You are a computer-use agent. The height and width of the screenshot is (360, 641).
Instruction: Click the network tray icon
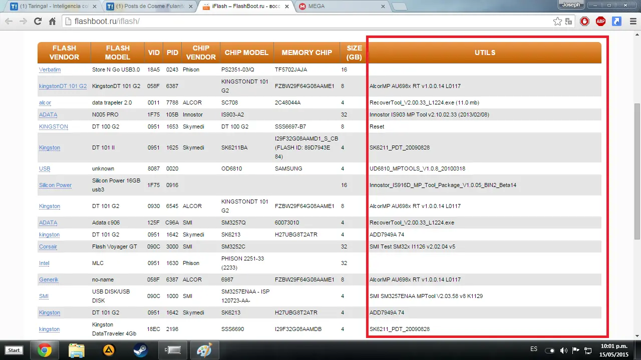point(588,350)
